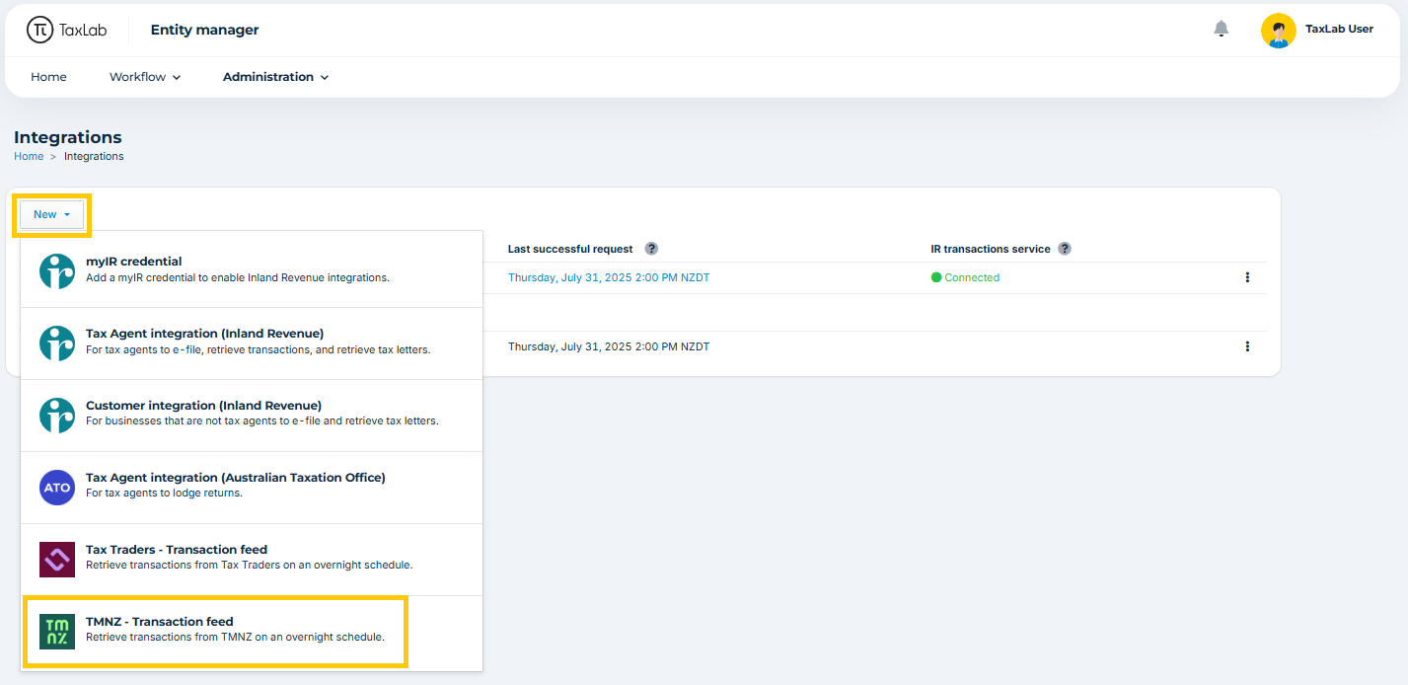Click the Integrations page heading
Viewport: 1408px width, 685px height.
68,137
